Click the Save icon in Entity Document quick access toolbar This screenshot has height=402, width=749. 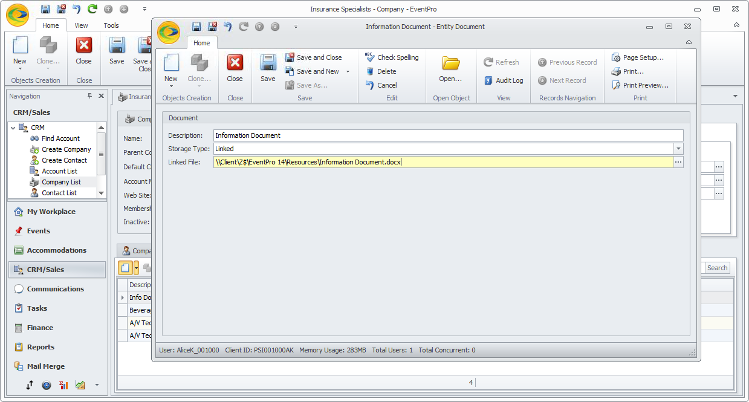196,27
